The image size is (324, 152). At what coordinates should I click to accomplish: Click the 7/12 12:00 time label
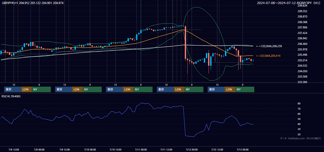click(x=217, y=149)
